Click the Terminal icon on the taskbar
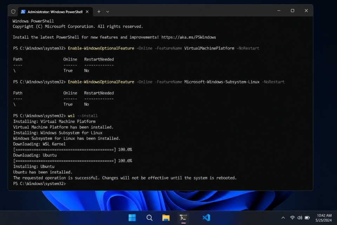Viewport: 337px width, 225px height. 183,218
